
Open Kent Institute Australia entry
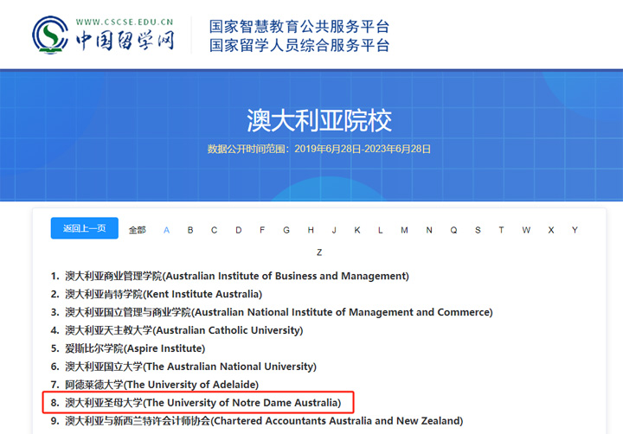tap(164, 294)
